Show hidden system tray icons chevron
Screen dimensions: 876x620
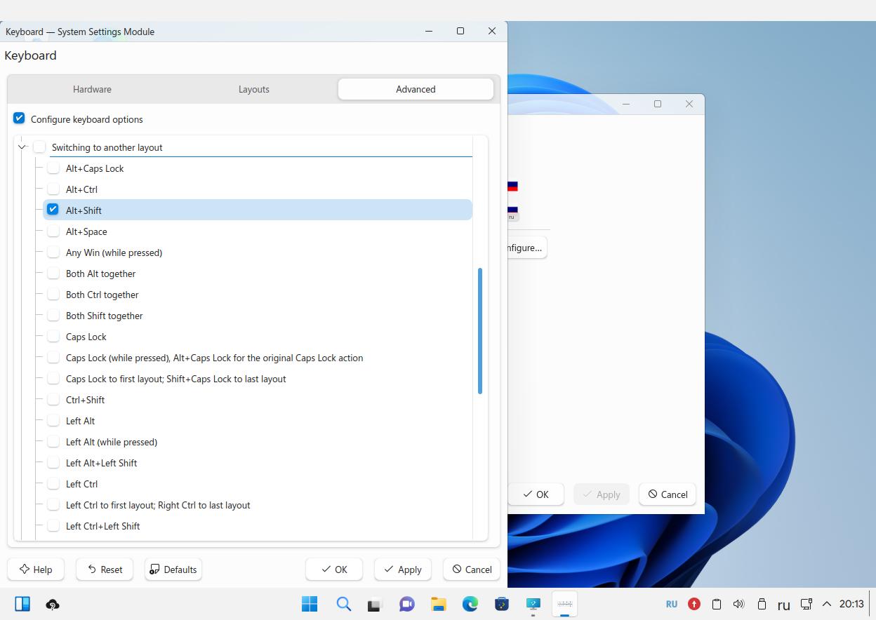coord(827,604)
